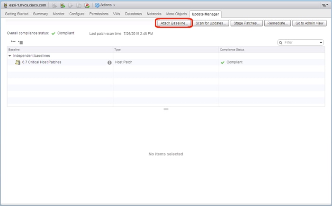Screen dimensions: 332x206
Task: Click the Remediate button
Action: click(278, 23)
